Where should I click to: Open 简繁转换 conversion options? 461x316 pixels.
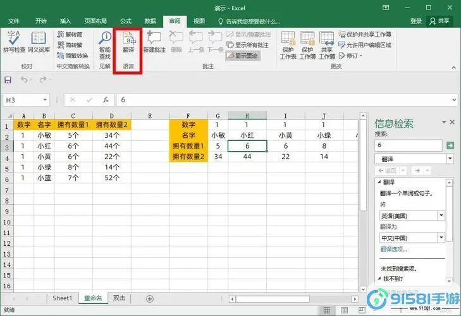pyautogui.click(x=73, y=56)
